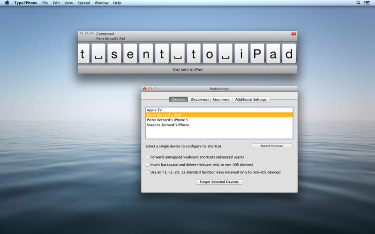This screenshot has height=234, width=375.
Task: Open Spotlight search magnifier icon
Action: [x=359, y=3]
